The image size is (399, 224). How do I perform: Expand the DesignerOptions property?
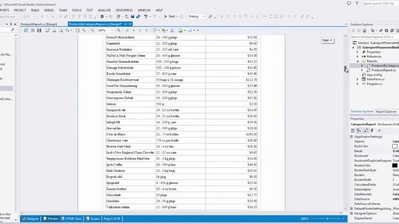tap(352, 213)
